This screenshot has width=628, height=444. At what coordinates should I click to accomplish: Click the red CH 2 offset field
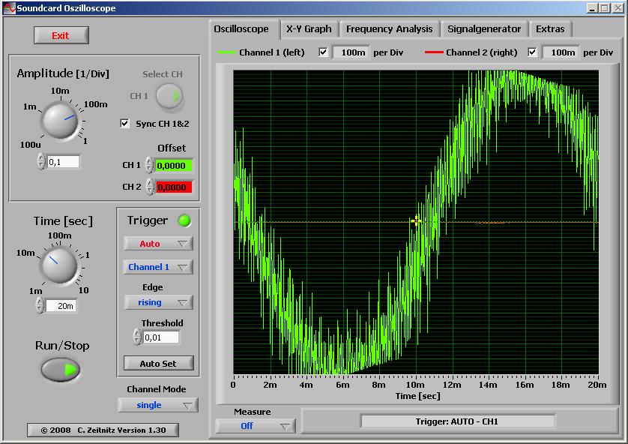pyautogui.click(x=173, y=187)
